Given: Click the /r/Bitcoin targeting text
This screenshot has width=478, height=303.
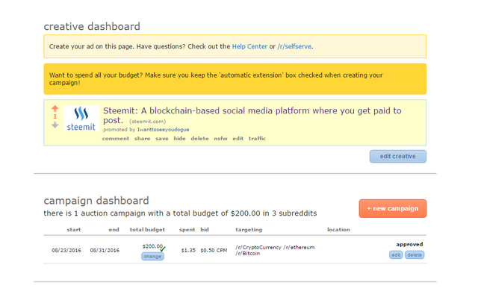Looking at the screenshot, I should (247, 253).
